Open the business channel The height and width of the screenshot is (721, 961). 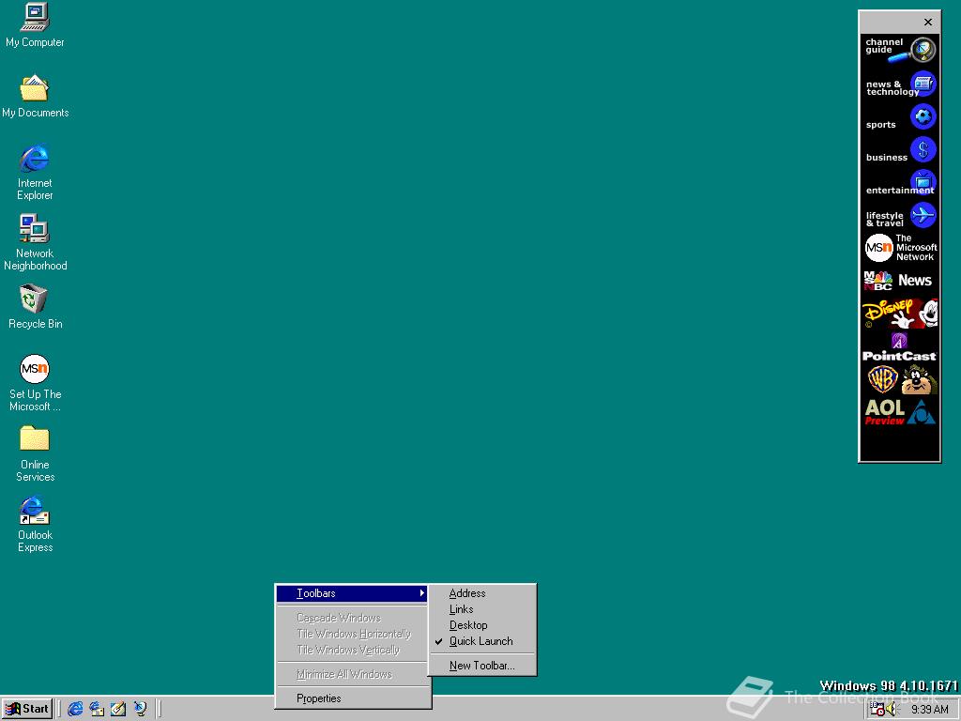pyautogui.click(x=900, y=150)
